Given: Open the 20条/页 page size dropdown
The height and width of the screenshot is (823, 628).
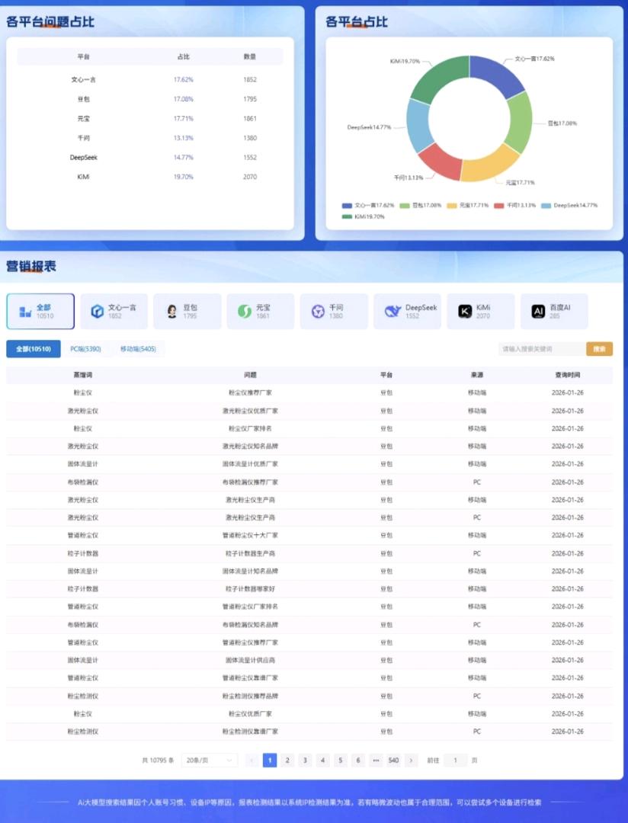Looking at the screenshot, I should [x=209, y=761].
